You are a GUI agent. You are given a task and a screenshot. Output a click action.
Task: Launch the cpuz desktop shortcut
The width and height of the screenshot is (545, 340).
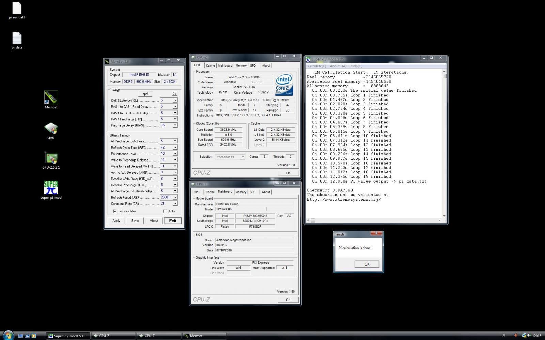pos(51,131)
